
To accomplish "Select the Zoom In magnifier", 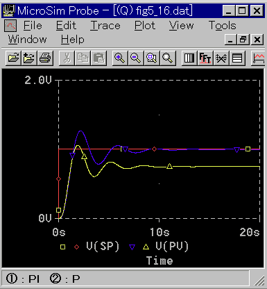I will pyautogui.click(x=120, y=58).
